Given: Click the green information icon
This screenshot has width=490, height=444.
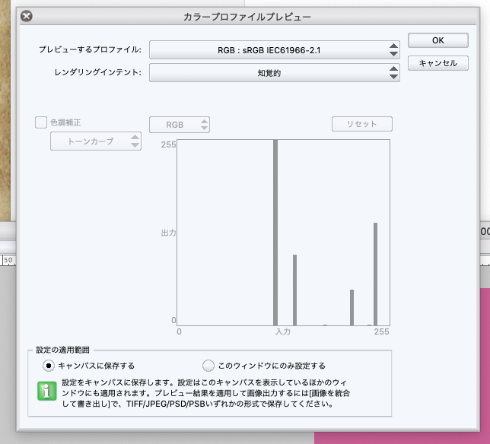Looking at the screenshot, I should pos(47,391).
